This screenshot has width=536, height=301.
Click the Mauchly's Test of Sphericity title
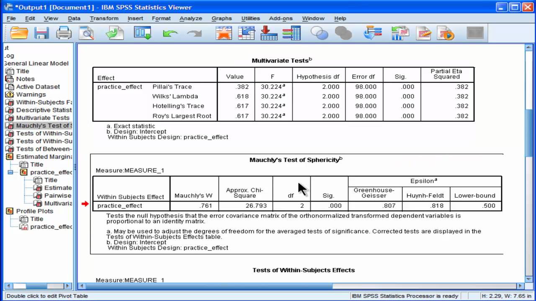point(296,160)
